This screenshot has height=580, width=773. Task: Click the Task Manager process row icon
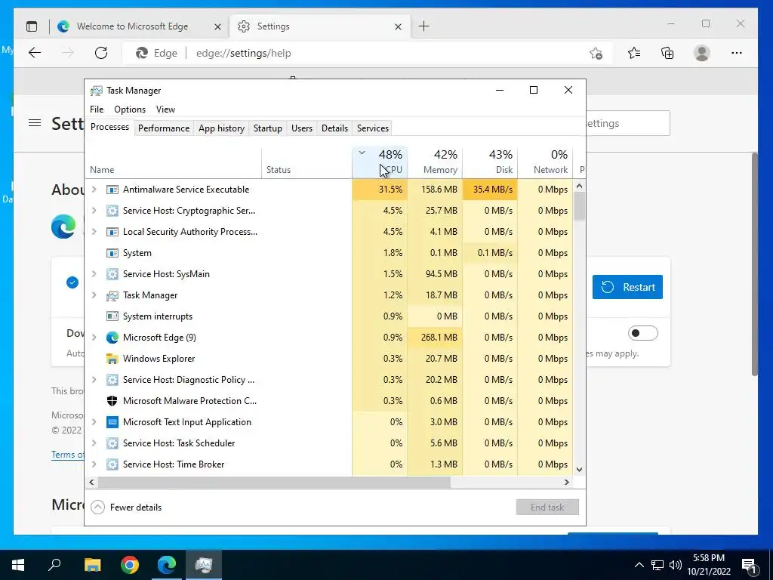[112, 295]
